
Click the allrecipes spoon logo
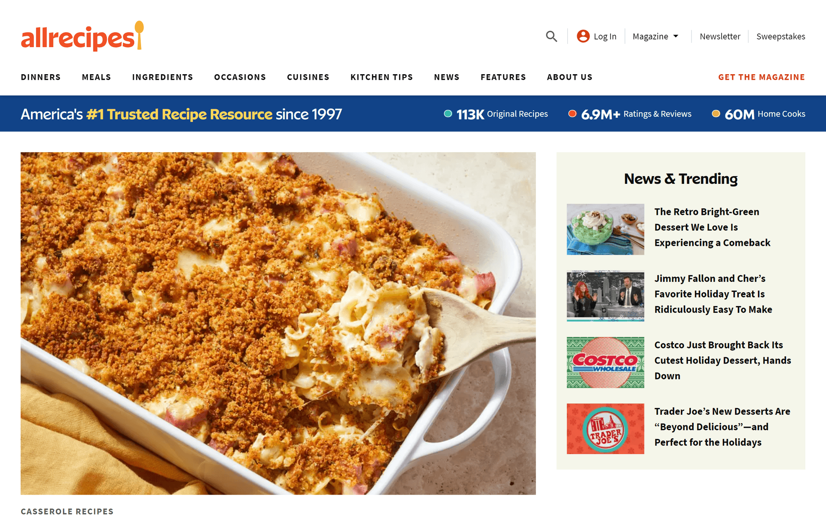(82, 36)
